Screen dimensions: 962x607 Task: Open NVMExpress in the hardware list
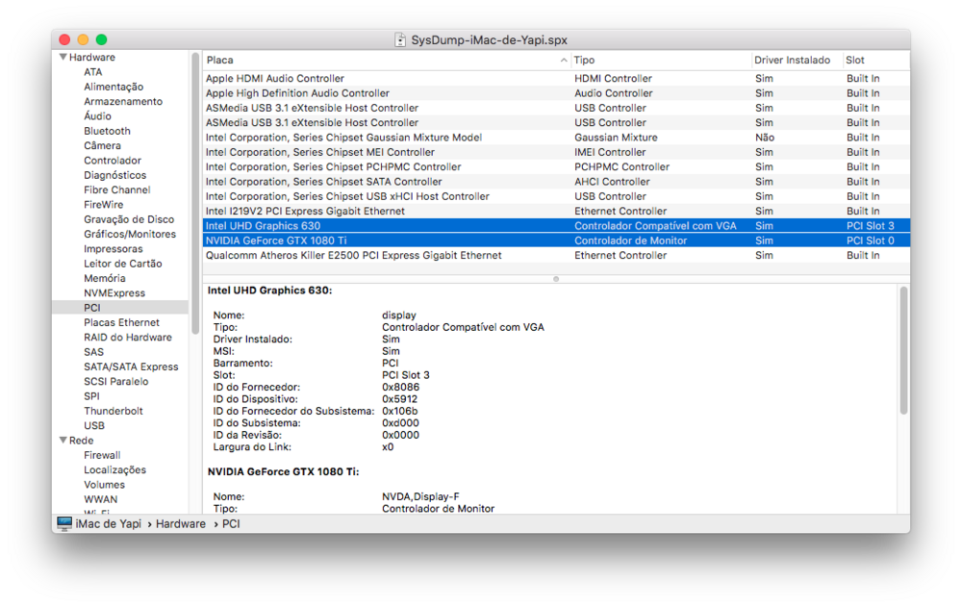114,293
